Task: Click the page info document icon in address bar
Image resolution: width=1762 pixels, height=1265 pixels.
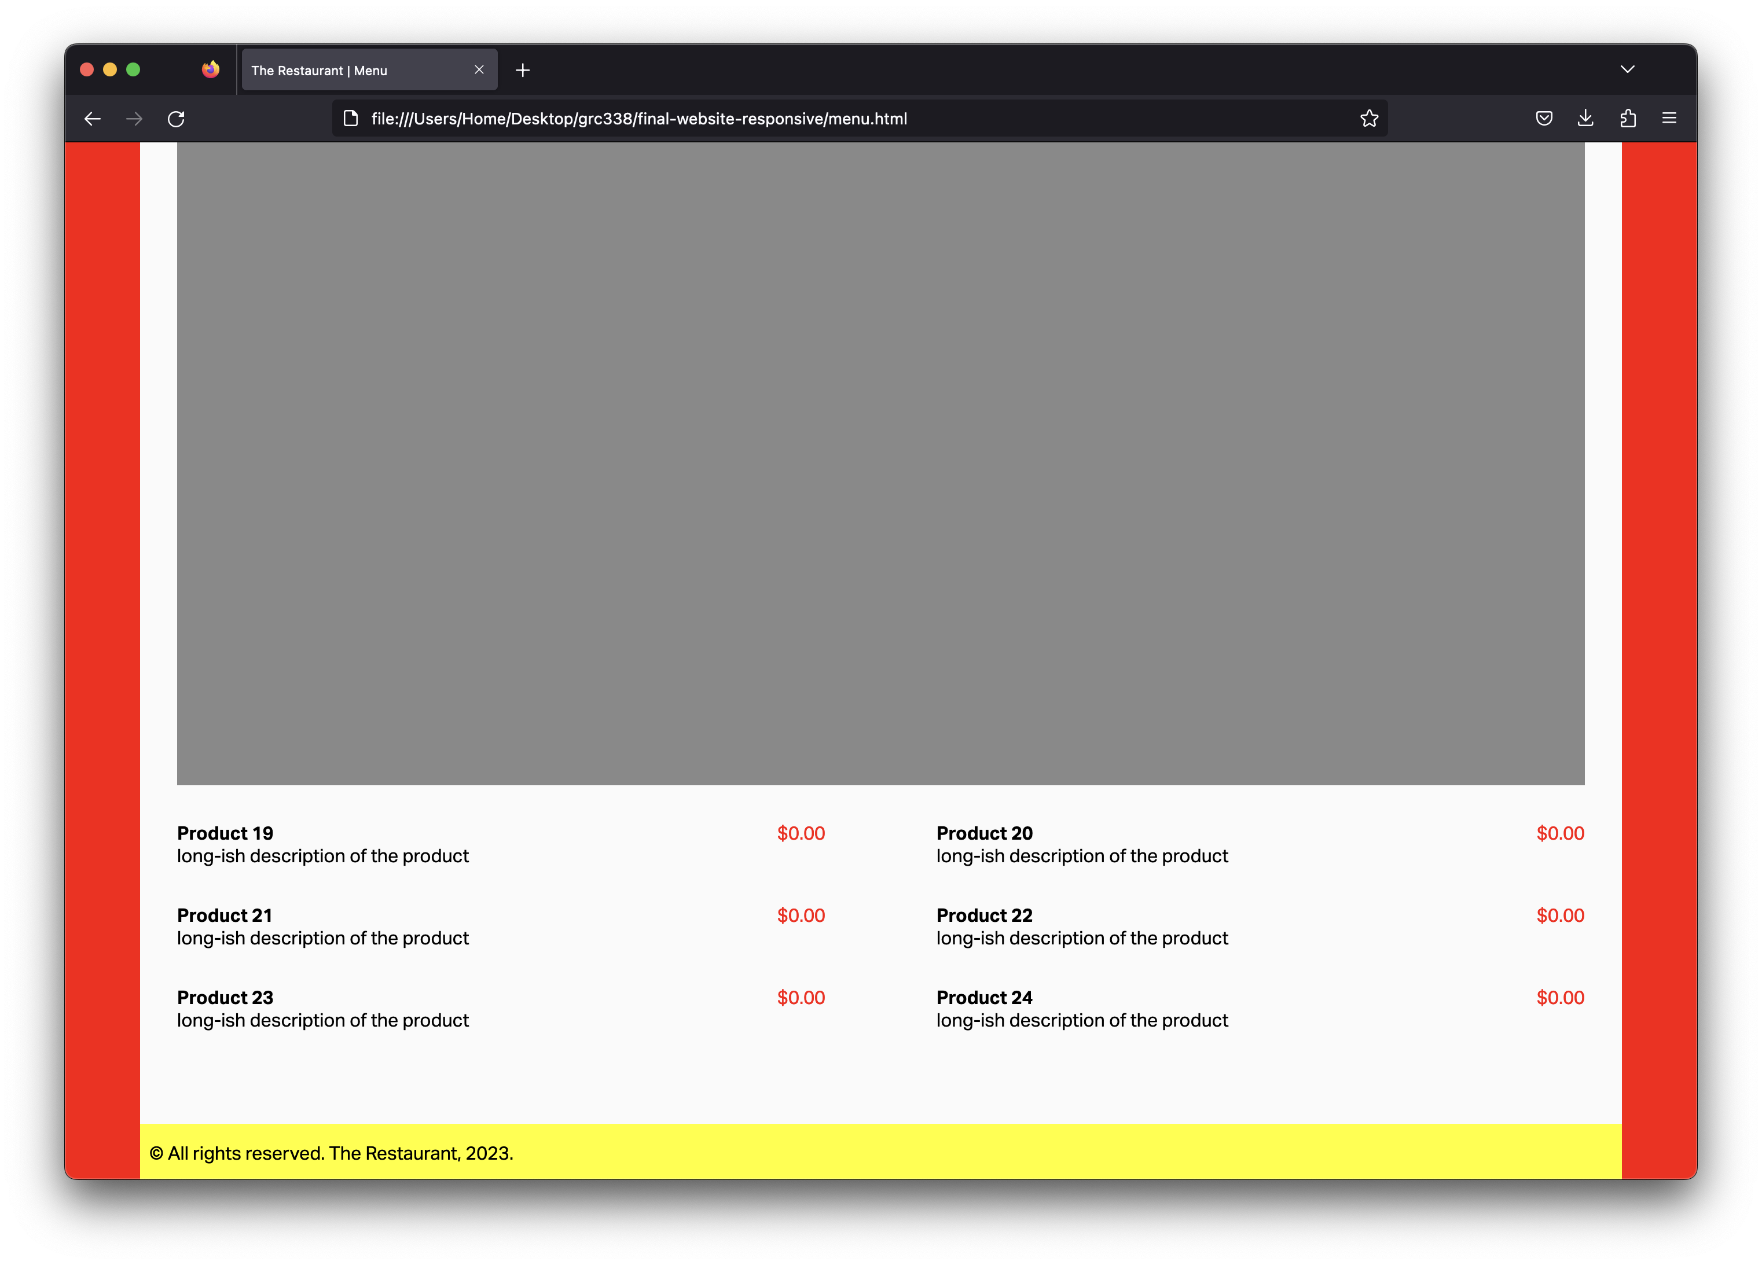Action: [351, 118]
